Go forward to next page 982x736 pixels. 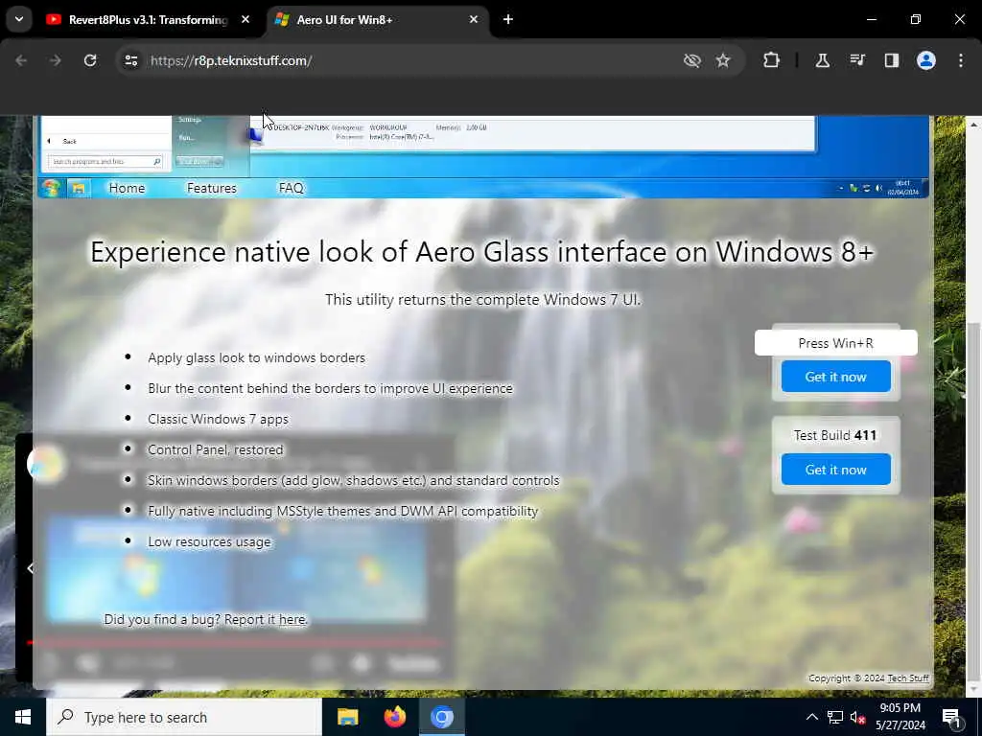point(56,60)
